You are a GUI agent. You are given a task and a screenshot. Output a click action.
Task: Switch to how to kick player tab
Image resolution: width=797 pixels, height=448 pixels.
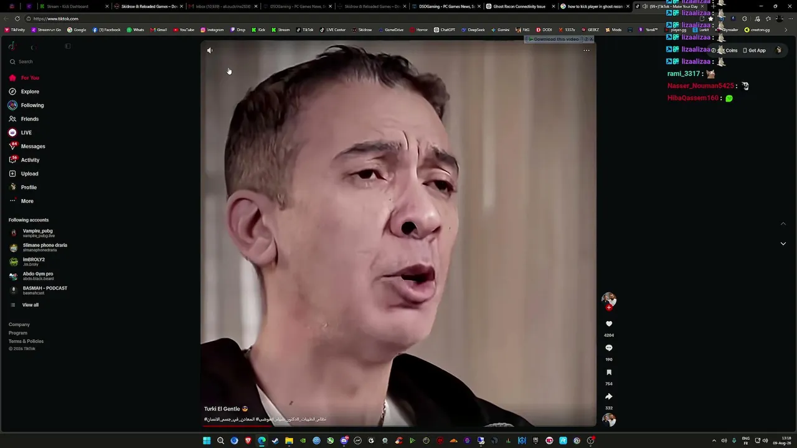pos(595,6)
